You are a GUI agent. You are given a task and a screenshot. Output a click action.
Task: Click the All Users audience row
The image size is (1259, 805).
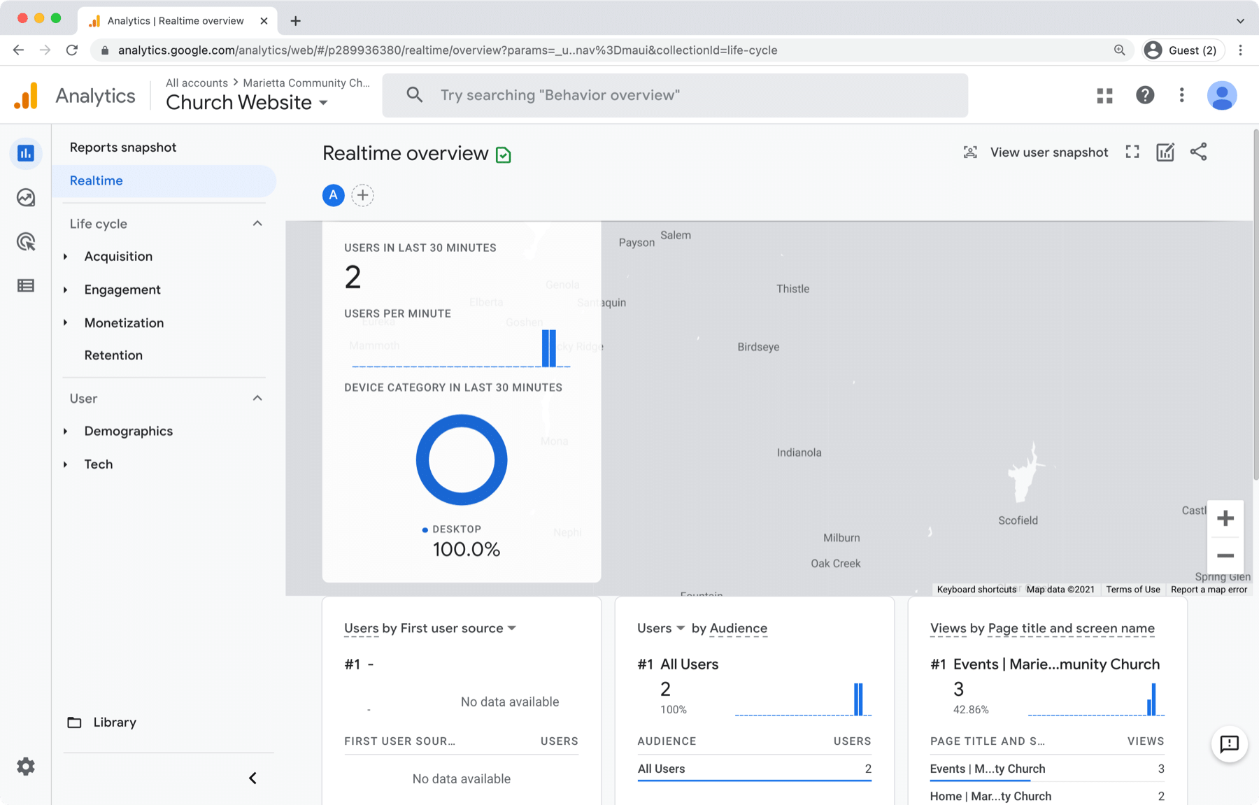[754, 769]
